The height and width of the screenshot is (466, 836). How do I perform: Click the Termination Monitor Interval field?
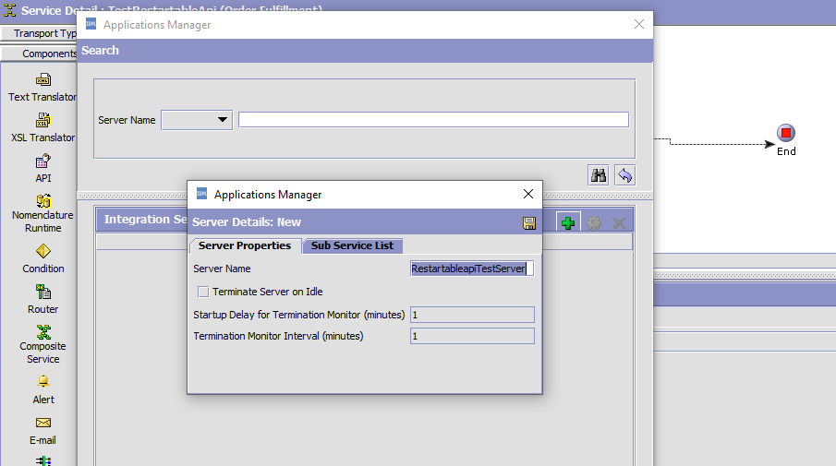(x=471, y=336)
